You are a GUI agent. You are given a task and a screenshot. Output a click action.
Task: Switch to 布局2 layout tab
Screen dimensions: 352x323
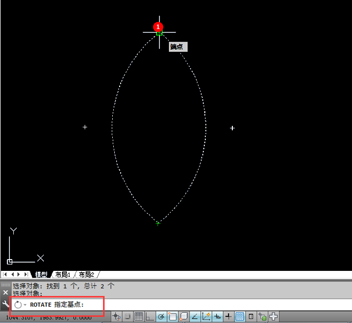click(x=87, y=275)
